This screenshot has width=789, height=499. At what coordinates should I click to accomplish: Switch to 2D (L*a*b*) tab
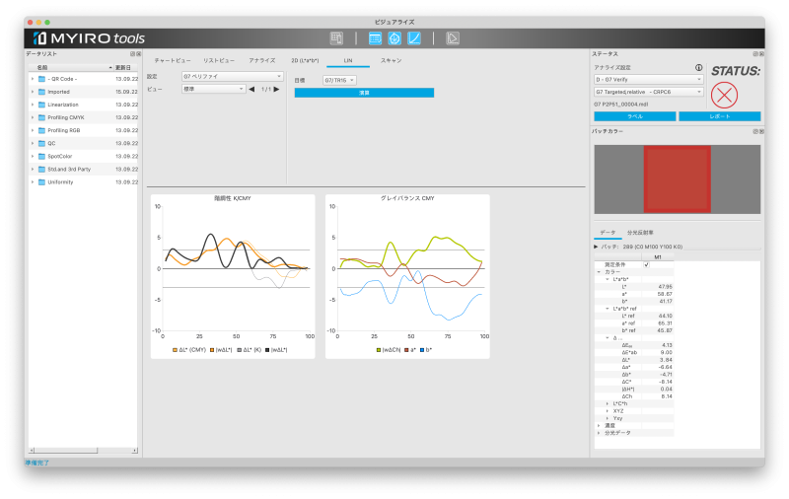click(x=305, y=60)
